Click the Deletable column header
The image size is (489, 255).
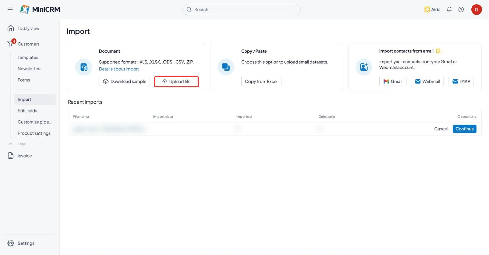[x=327, y=117]
